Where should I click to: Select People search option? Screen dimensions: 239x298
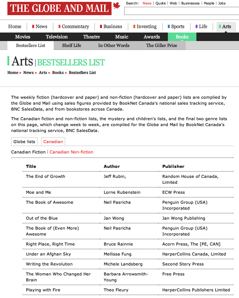click(209, 3)
